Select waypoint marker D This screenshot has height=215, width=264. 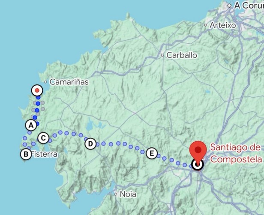90,144
